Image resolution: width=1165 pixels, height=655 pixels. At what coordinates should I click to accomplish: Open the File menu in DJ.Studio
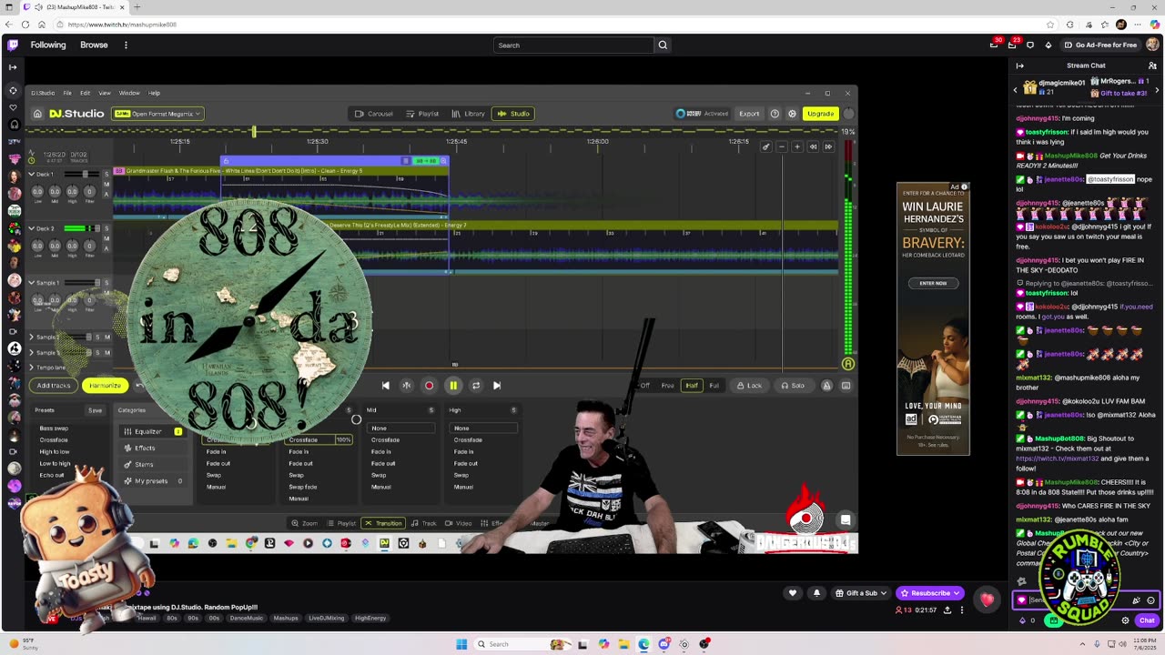point(67,93)
